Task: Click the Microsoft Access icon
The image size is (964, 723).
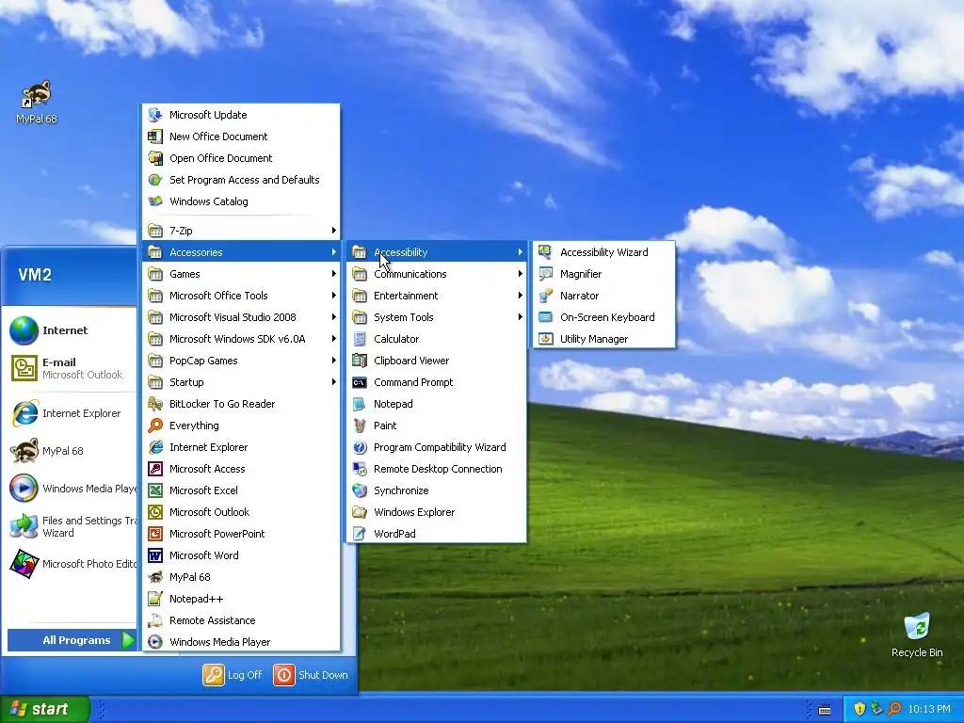Action: pos(155,469)
